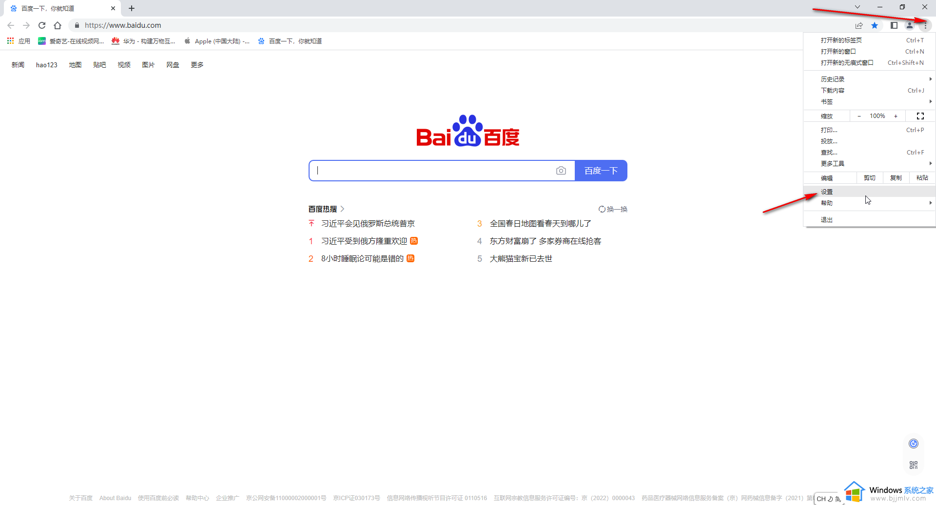The width and height of the screenshot is (936, 505).
Task: Click the round blue assistant icon
Action: [914, 443]
